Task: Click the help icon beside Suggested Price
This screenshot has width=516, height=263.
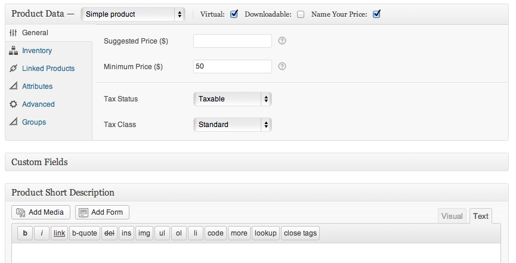Action: (282, 41)
